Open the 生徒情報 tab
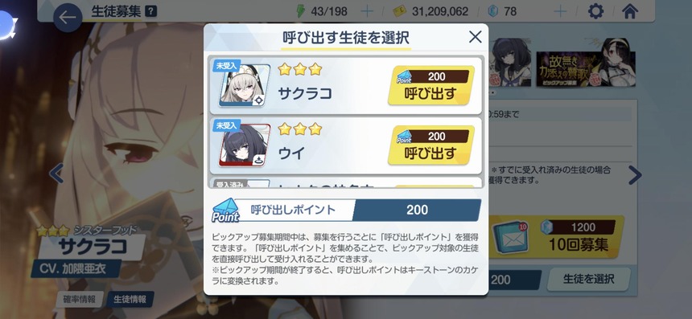692x319 pixels. point(130,300)
